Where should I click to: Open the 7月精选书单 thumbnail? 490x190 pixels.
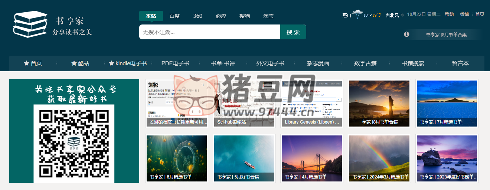tap(447, 104)
